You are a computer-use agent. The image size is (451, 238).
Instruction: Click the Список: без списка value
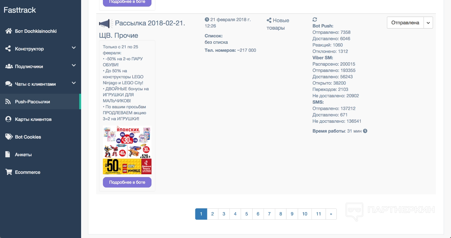[217, 39]
